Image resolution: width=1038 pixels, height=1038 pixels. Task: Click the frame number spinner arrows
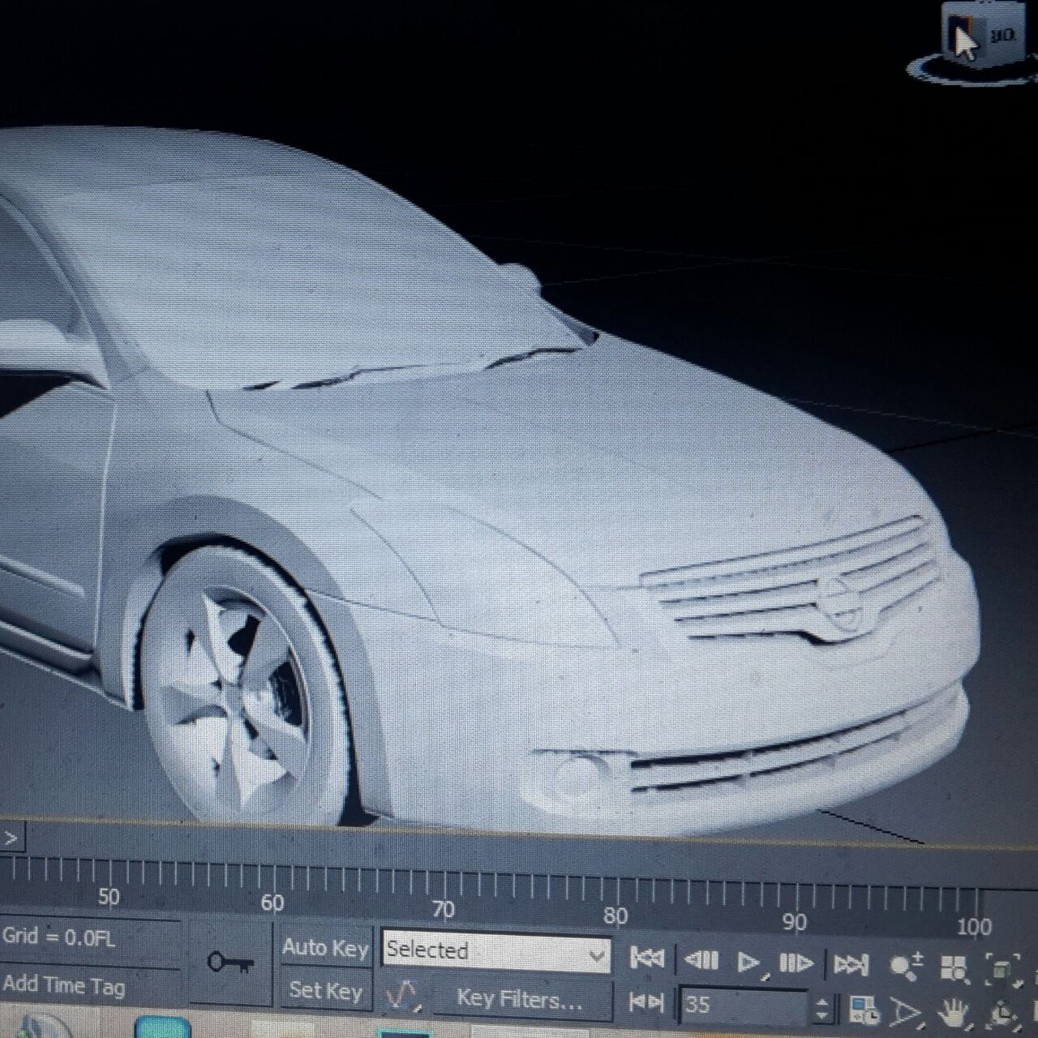tap(821, 1009)
